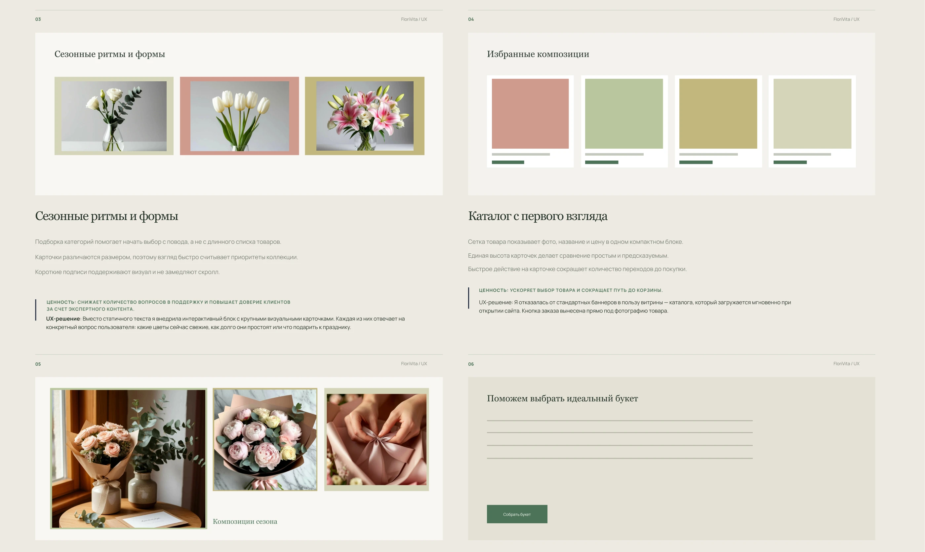Click the "Каталог с первого взгляда" title
The height and width of the screenshot is (552, 925).
coord(538,216)
